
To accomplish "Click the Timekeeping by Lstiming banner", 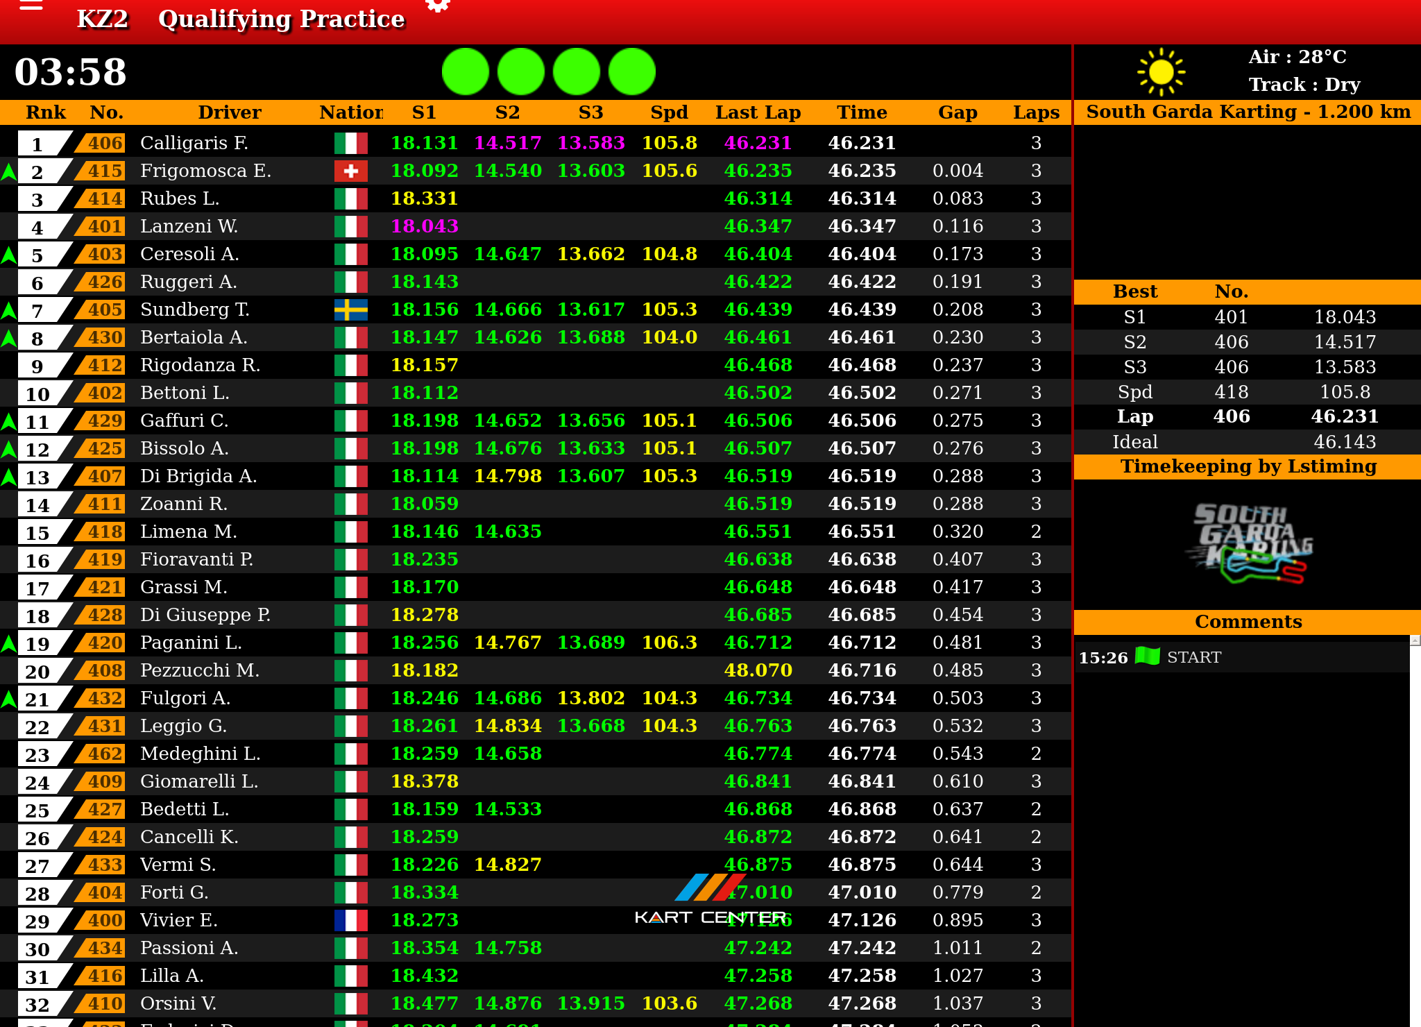I will coord(1248,466).
